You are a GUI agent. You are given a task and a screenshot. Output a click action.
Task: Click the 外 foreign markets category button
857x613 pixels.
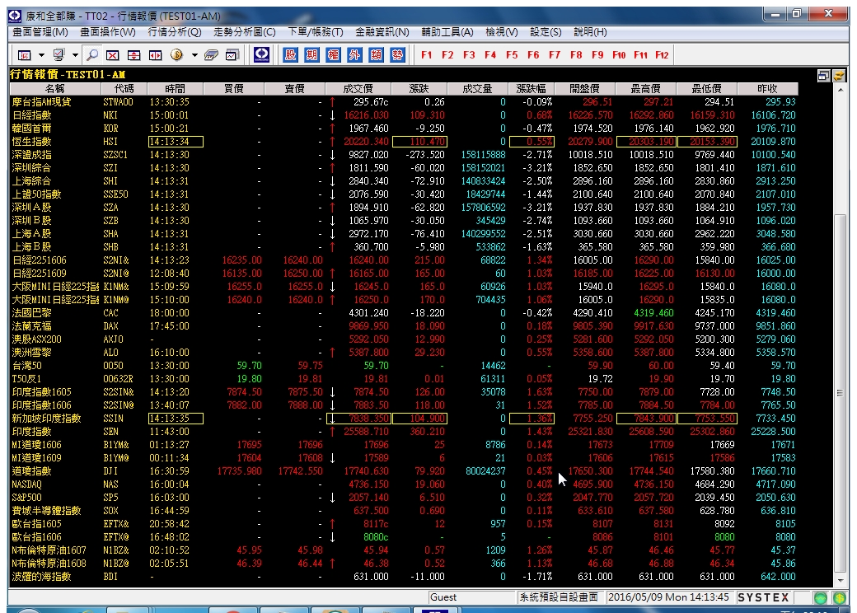point(354,54)
